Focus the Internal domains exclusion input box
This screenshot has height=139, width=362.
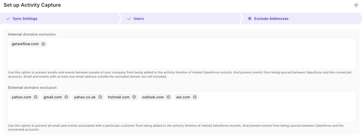pos(182,54)
